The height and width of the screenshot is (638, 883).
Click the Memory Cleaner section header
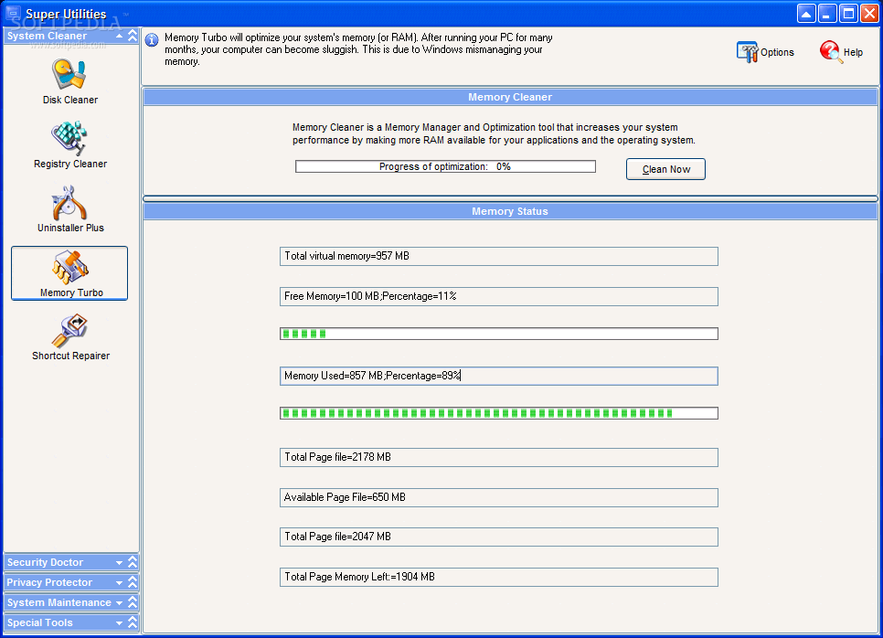coord(510,97)
